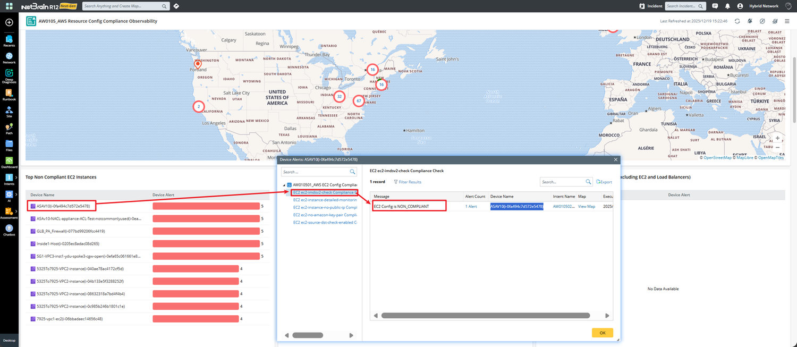Toggle the crossed-out compass icon in dashboard toolbar
Image resolution: width=797 pixels, height=347 pixels.
(762, 21)
